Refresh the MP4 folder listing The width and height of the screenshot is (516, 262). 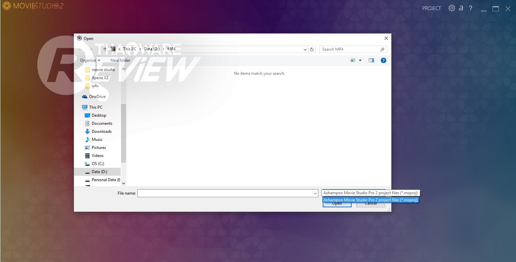pos(312,49)
